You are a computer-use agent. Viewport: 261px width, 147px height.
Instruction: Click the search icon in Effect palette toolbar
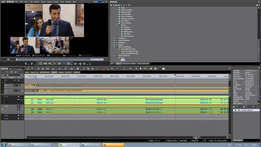[129, 5]
